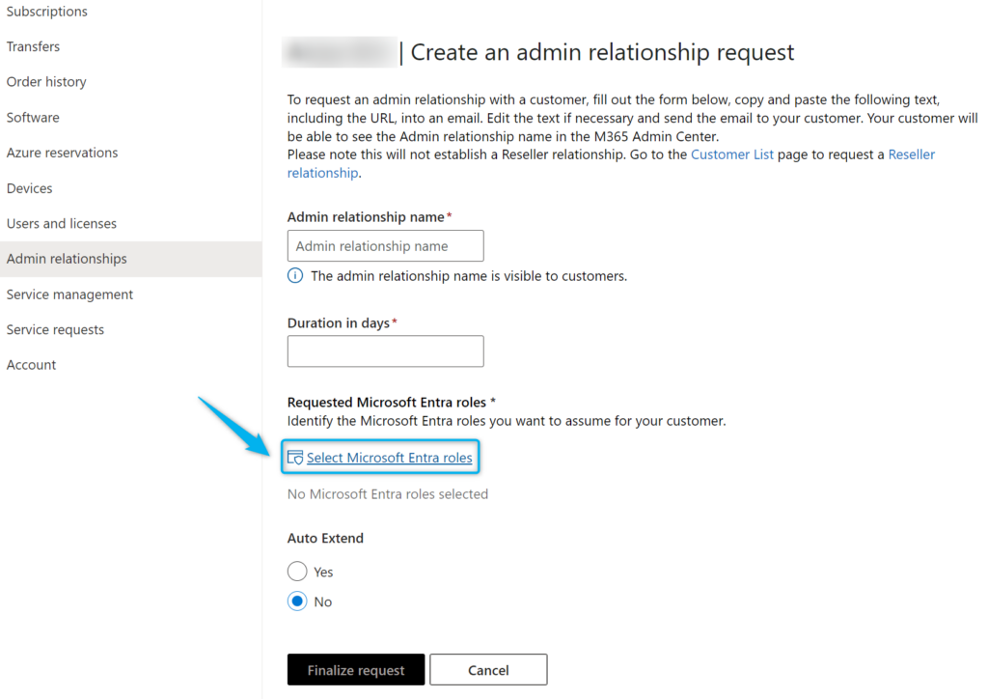Enable Auto Extend by selecting Yes
This screenshot has height=699, width=988.
(x=298, y=571)
